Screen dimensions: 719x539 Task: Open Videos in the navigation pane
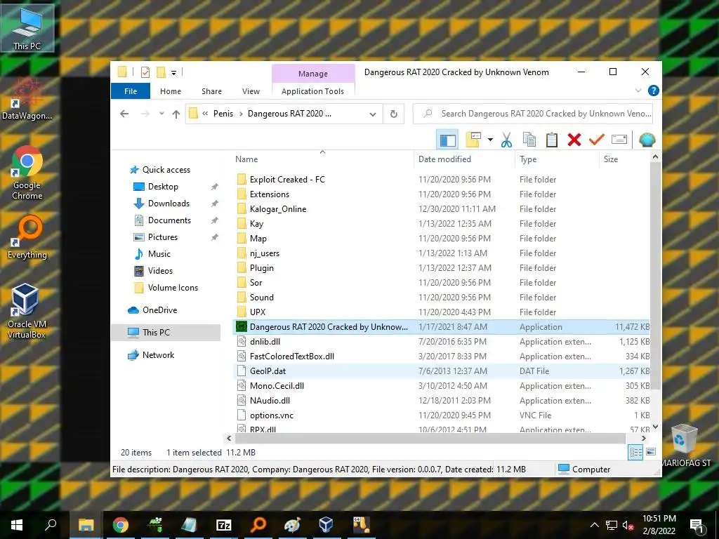point(160,271)
